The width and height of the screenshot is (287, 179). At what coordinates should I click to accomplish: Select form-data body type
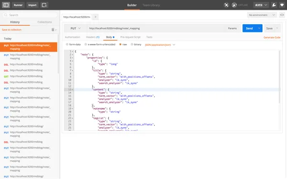click(67, 44)
